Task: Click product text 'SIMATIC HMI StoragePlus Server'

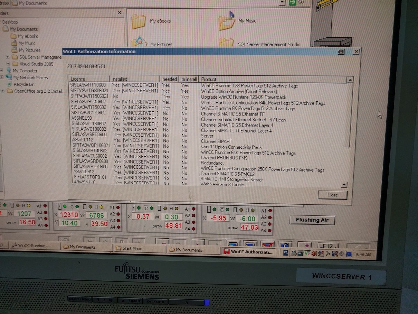Action: (231, 179)
